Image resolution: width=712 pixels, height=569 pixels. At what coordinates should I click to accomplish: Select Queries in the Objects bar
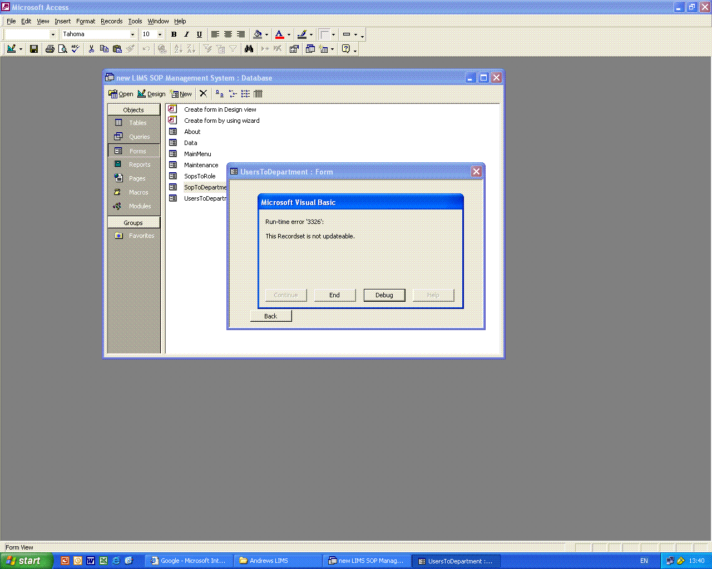pyautogui.click(x=133, y=137)
